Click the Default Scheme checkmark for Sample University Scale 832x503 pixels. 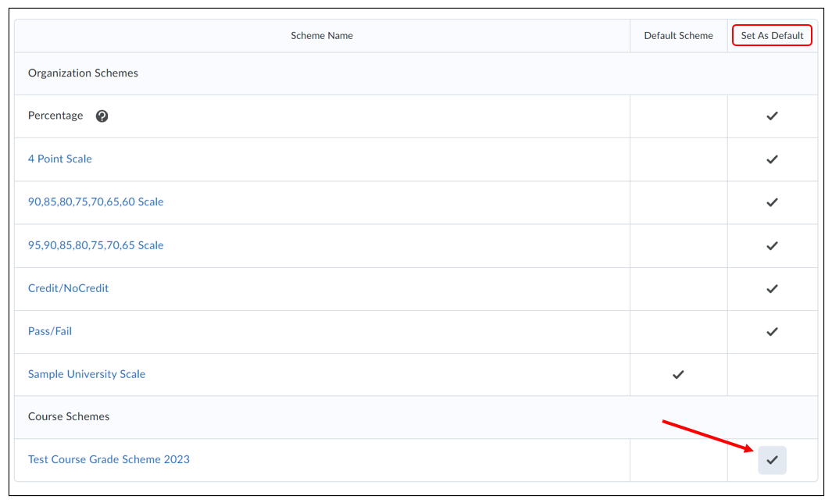click(x=678, y=374)
